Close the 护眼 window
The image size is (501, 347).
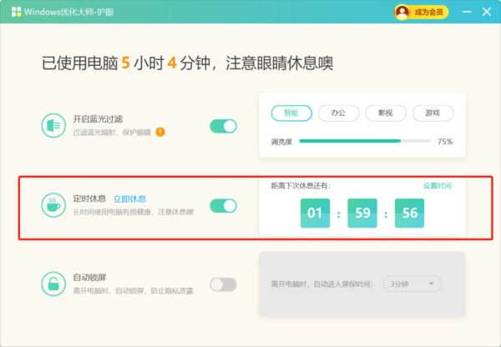487,12
